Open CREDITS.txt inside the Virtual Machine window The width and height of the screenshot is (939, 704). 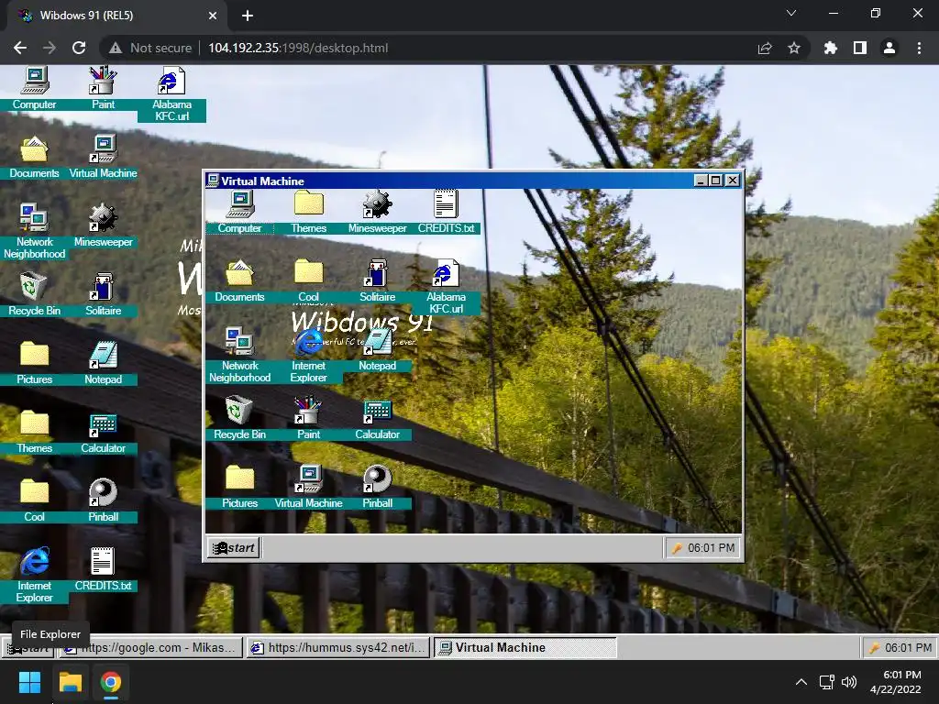coord(447,213)
